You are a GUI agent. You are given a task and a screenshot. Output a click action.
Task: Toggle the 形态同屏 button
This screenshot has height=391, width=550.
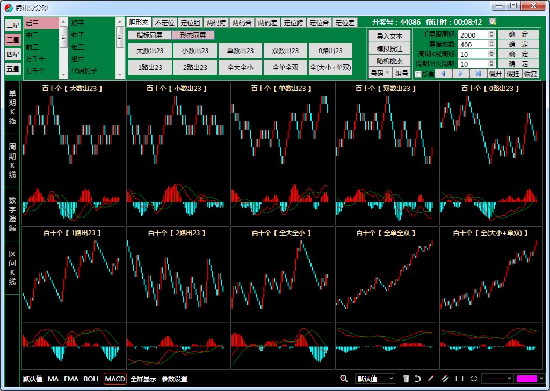(193, 35)
